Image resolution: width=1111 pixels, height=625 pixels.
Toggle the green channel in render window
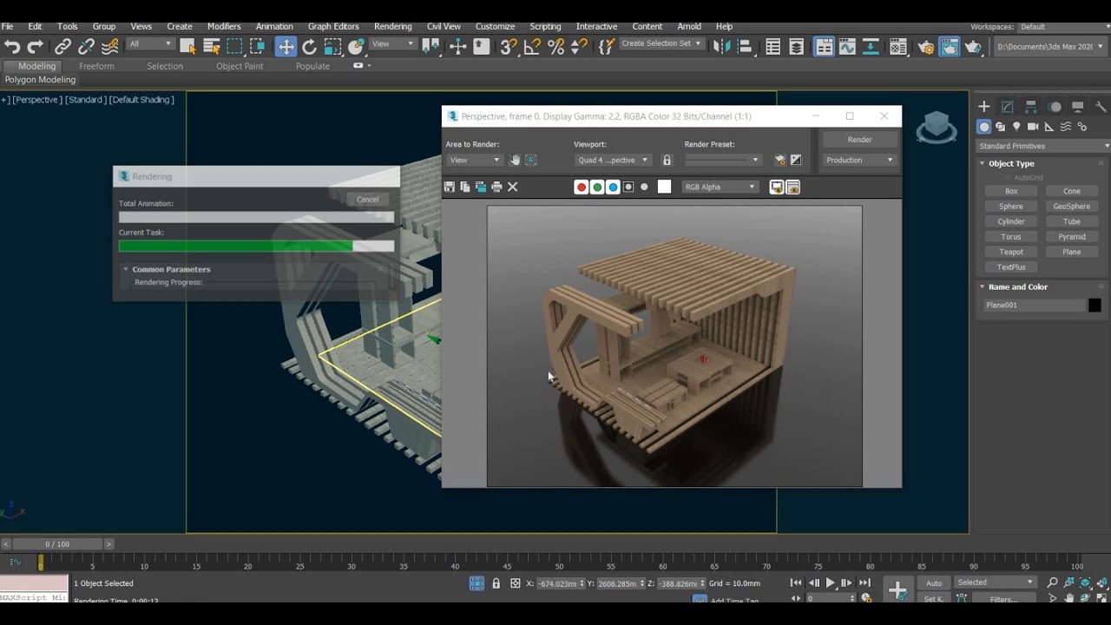[597, 187]
